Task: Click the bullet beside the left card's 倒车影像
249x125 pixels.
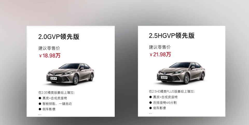Action: tap(40, 109)
